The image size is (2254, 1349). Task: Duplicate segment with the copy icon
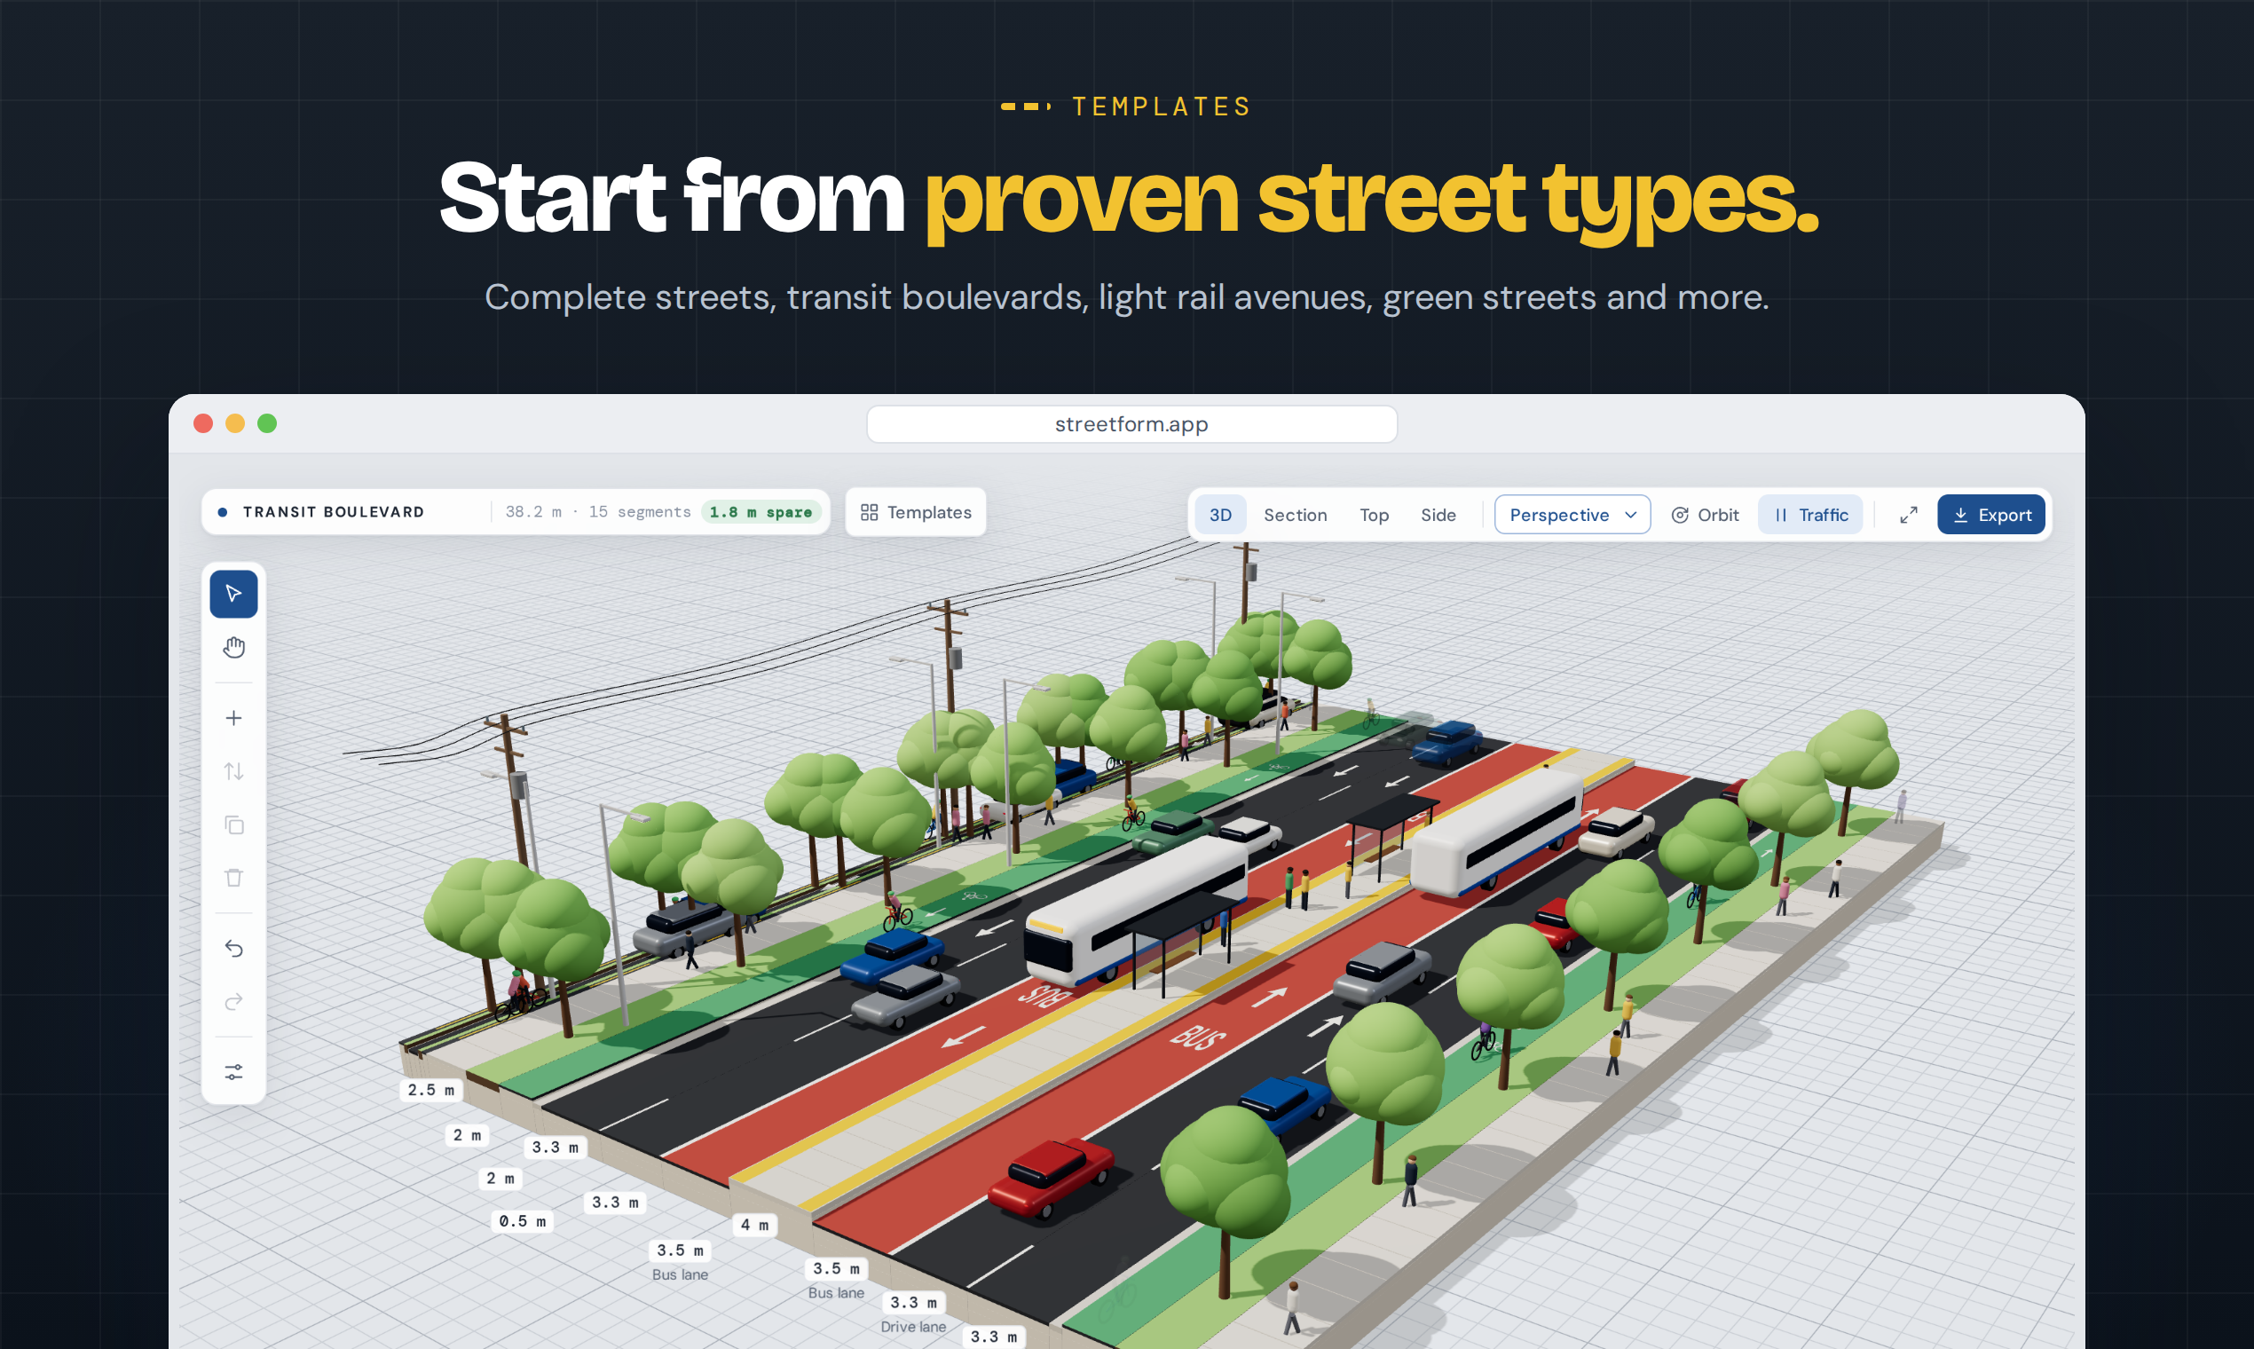pyautogui.click(x=233, y=824)
